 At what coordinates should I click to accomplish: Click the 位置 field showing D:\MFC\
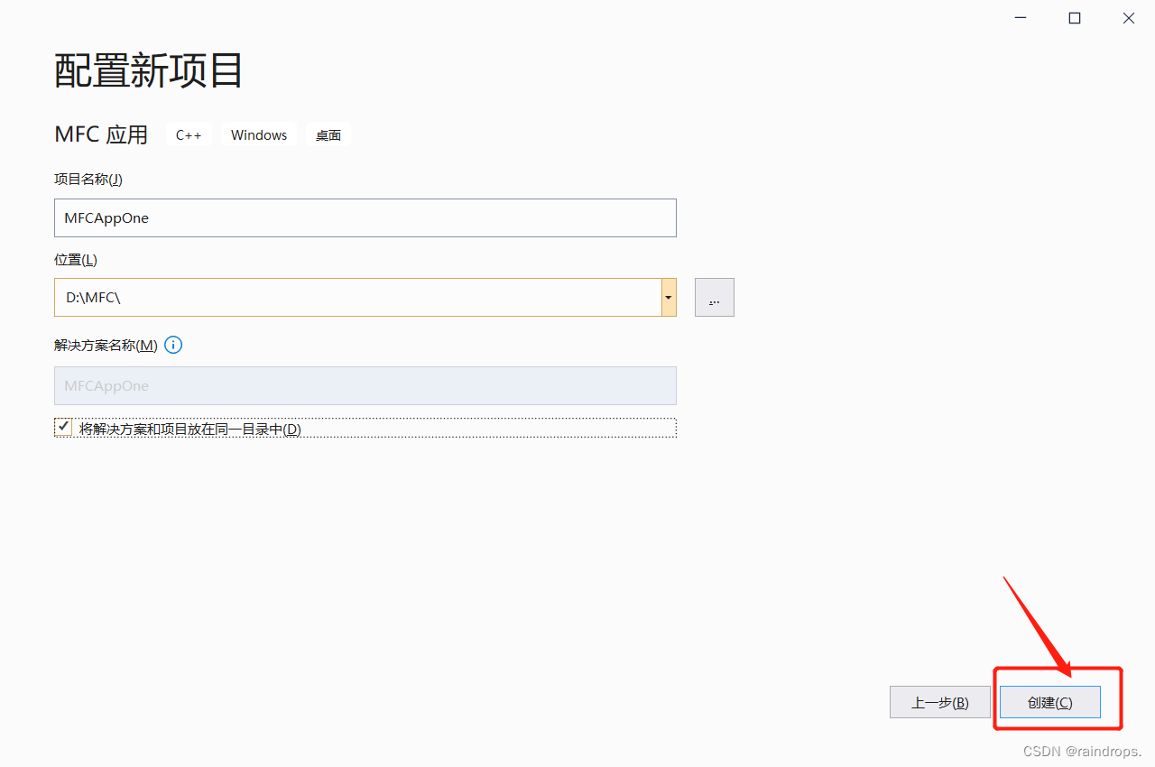(358, 297)
